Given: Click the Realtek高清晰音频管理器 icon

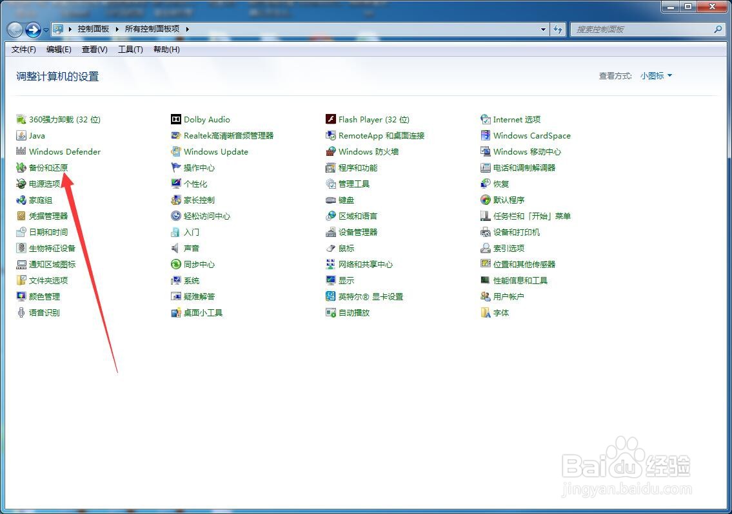Looking at the screenshot, I should [176, 136].
